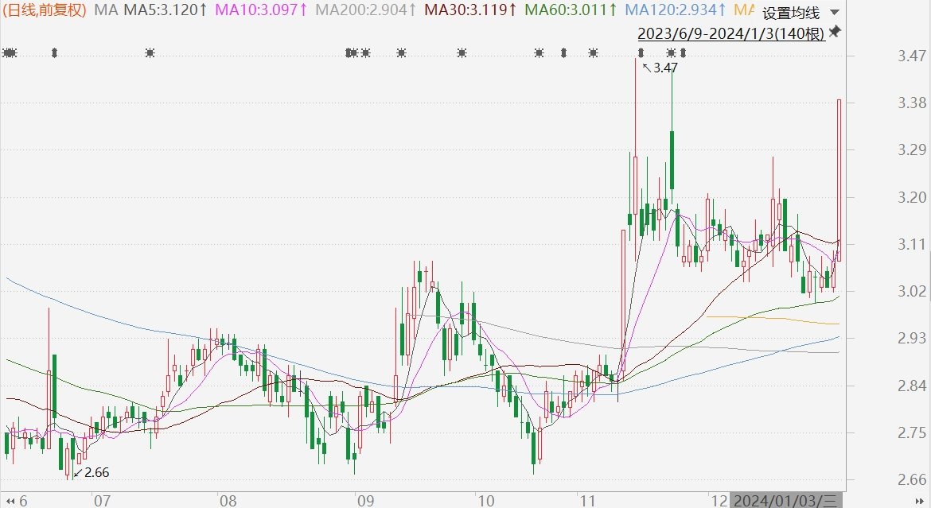The image size is (931, 508).
Task: Click the event marker above mid-July candles
Action: (150, 52)
